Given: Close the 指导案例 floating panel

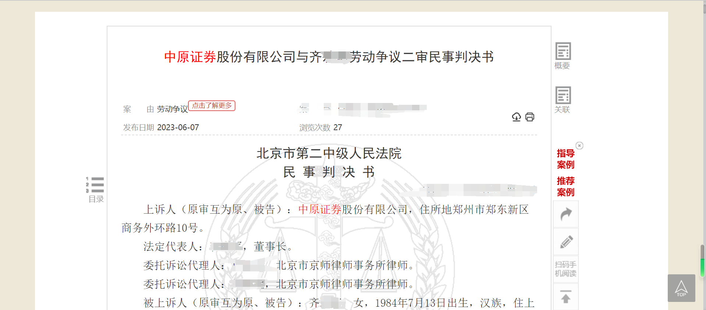Looking at the screenshot, I should click(579, 146).
